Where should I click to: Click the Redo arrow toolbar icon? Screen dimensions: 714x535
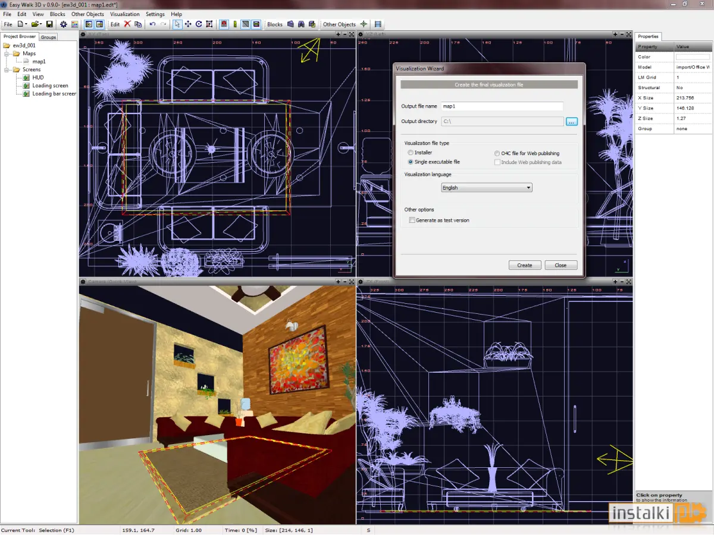pos(163,24)
